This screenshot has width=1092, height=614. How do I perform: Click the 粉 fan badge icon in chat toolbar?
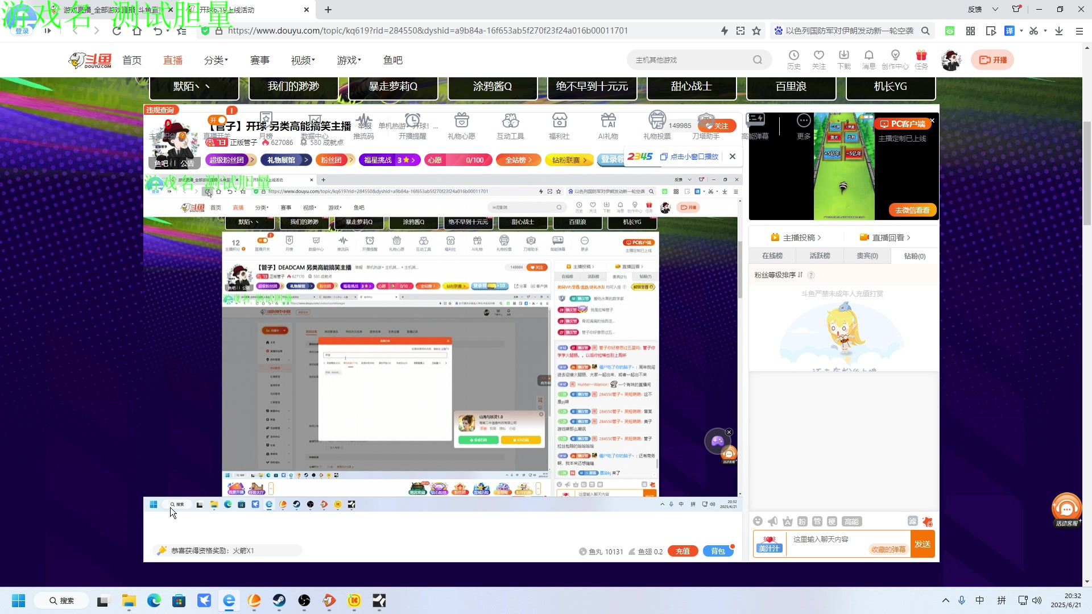pos(803,521)
